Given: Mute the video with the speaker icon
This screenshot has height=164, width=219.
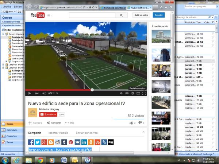Looking at the screenshot, I should point(44,93).
